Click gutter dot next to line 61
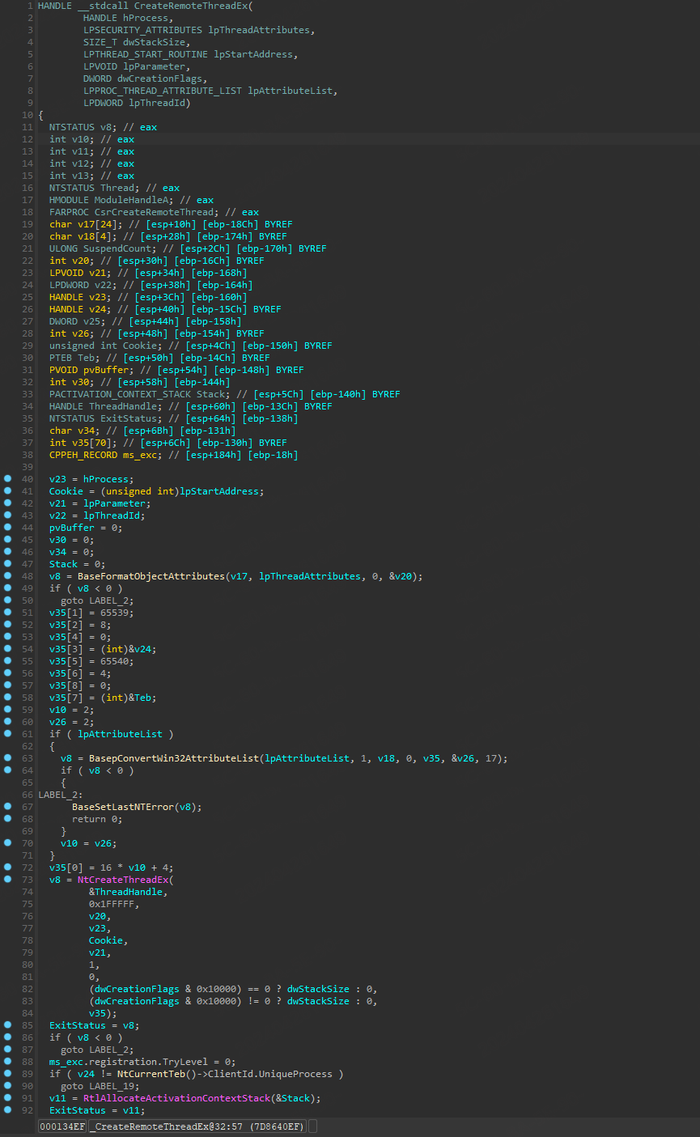Image resolution: width=700 pixels, height=1137 pixels. [7, 734]
